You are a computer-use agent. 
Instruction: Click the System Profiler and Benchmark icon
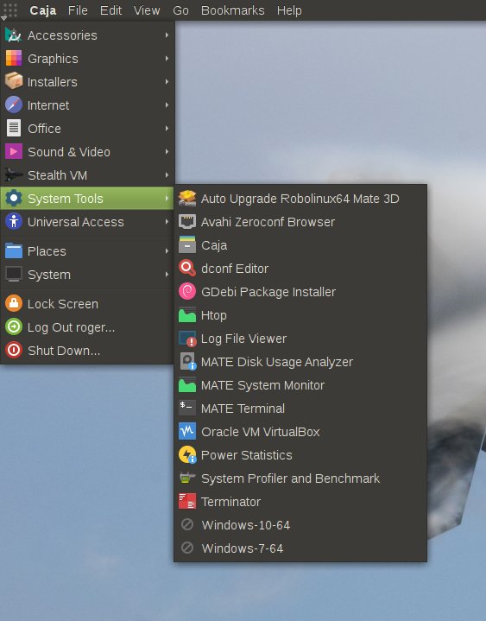point(187,478)
